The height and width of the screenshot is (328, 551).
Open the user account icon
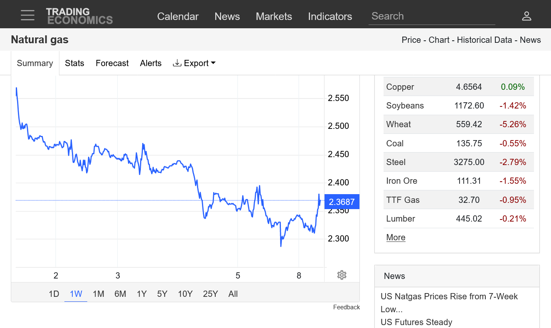pyautogui.click(x=526, y=16)
